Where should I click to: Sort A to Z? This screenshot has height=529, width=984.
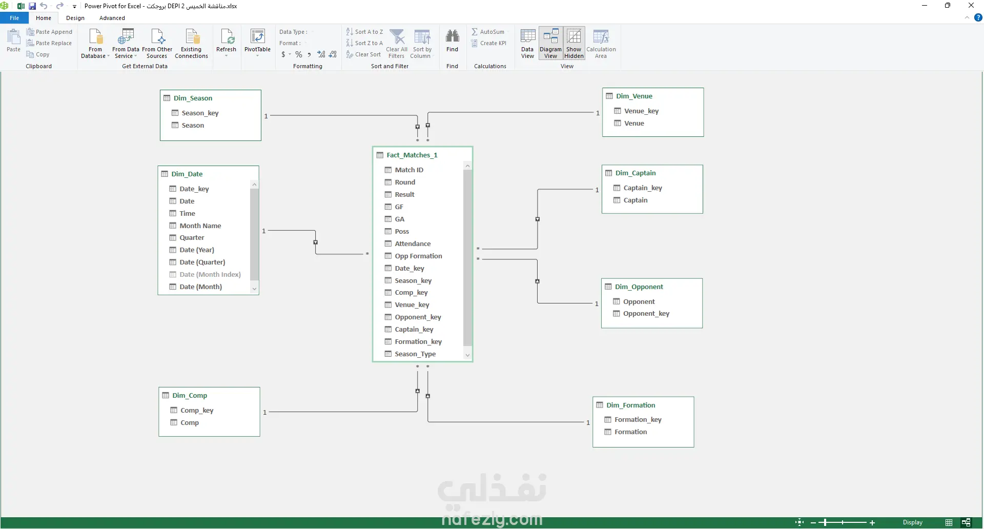point(364,32)
